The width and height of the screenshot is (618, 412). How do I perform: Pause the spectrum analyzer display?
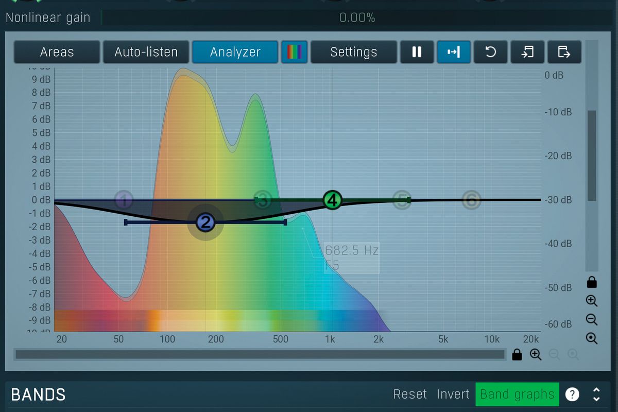(417, 51)
